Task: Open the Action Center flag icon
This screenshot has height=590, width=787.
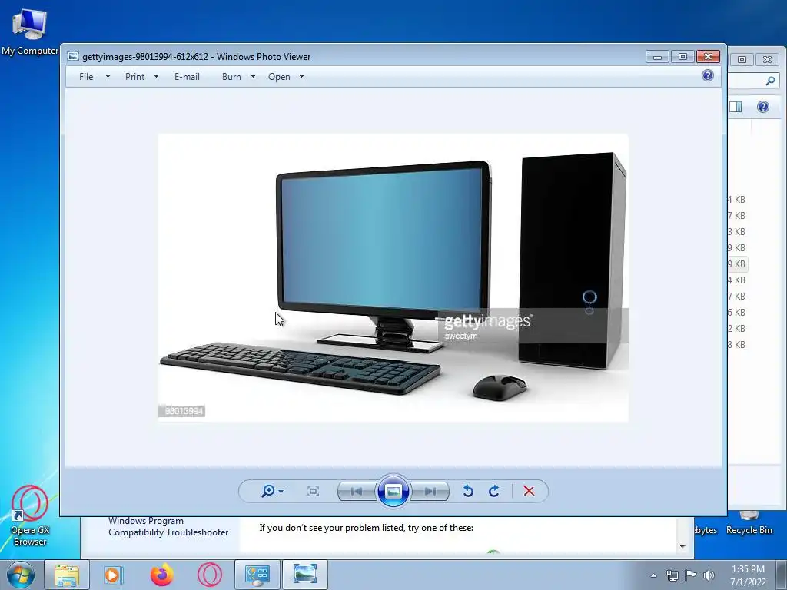Action: pyautogui.click(x=691, y=575)
